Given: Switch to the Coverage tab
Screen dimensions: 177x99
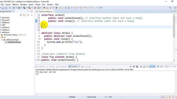Looking at the screenshot, I should [x=86, y=67].
